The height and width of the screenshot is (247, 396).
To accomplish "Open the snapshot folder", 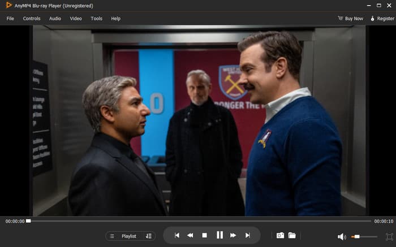I will 292,235.
